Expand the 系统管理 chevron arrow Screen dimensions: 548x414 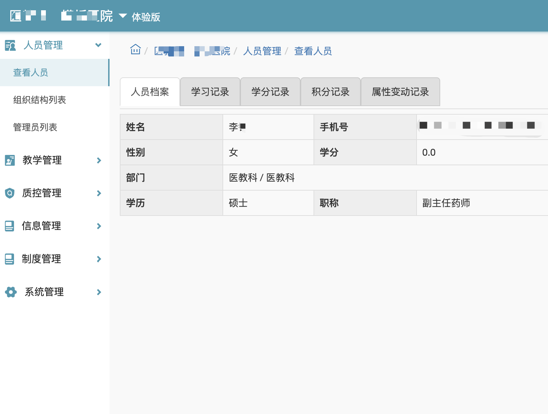coord(99,292)
